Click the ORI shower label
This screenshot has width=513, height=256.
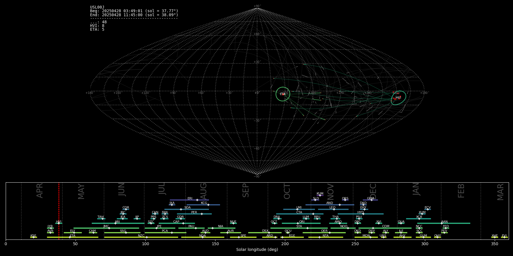pyautogui.click(x=302, y=222)
